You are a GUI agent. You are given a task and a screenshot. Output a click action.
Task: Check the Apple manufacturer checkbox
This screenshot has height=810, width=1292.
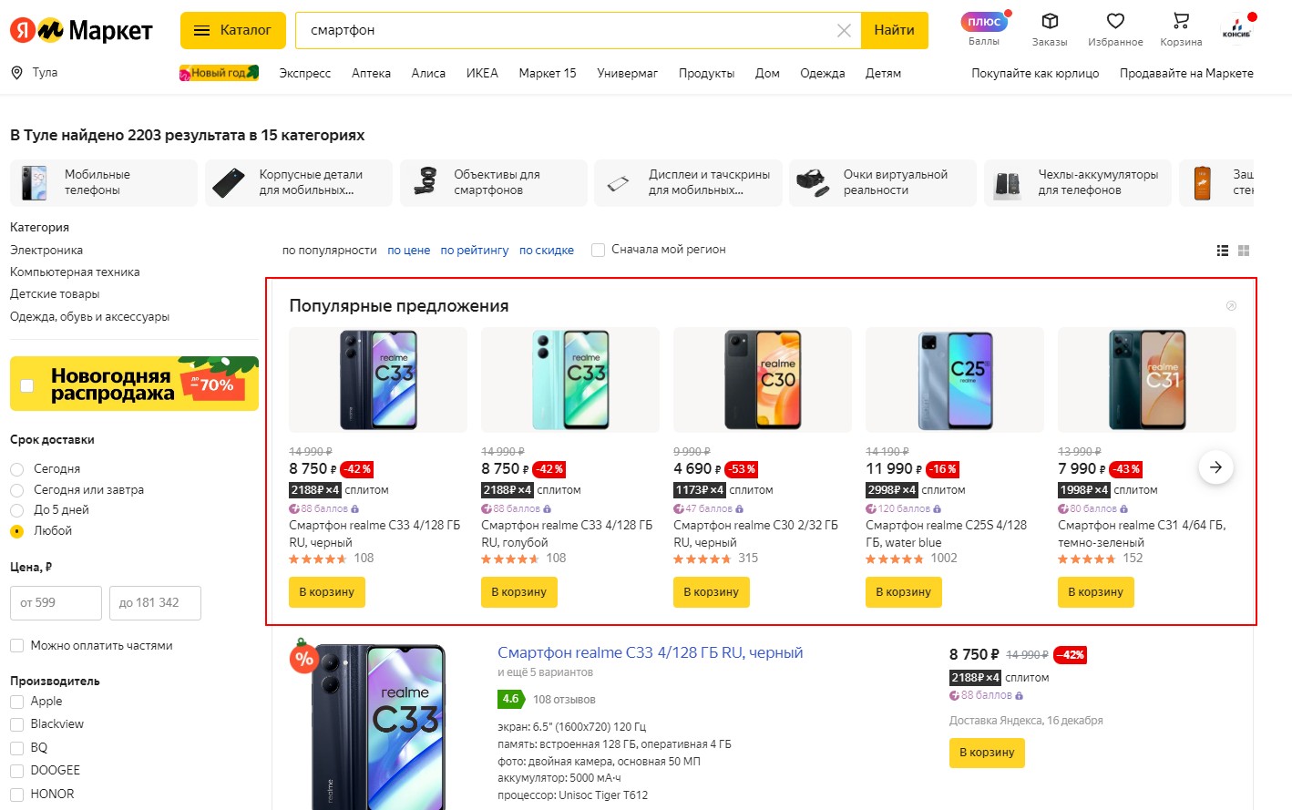(x=17, y=702)
